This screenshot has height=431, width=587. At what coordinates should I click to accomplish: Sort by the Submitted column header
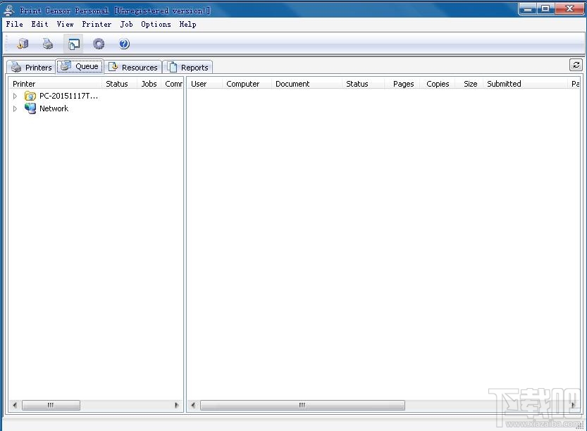click(525, 84)
